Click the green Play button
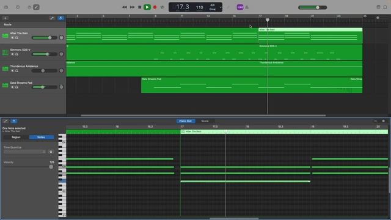 pos(147,7)
